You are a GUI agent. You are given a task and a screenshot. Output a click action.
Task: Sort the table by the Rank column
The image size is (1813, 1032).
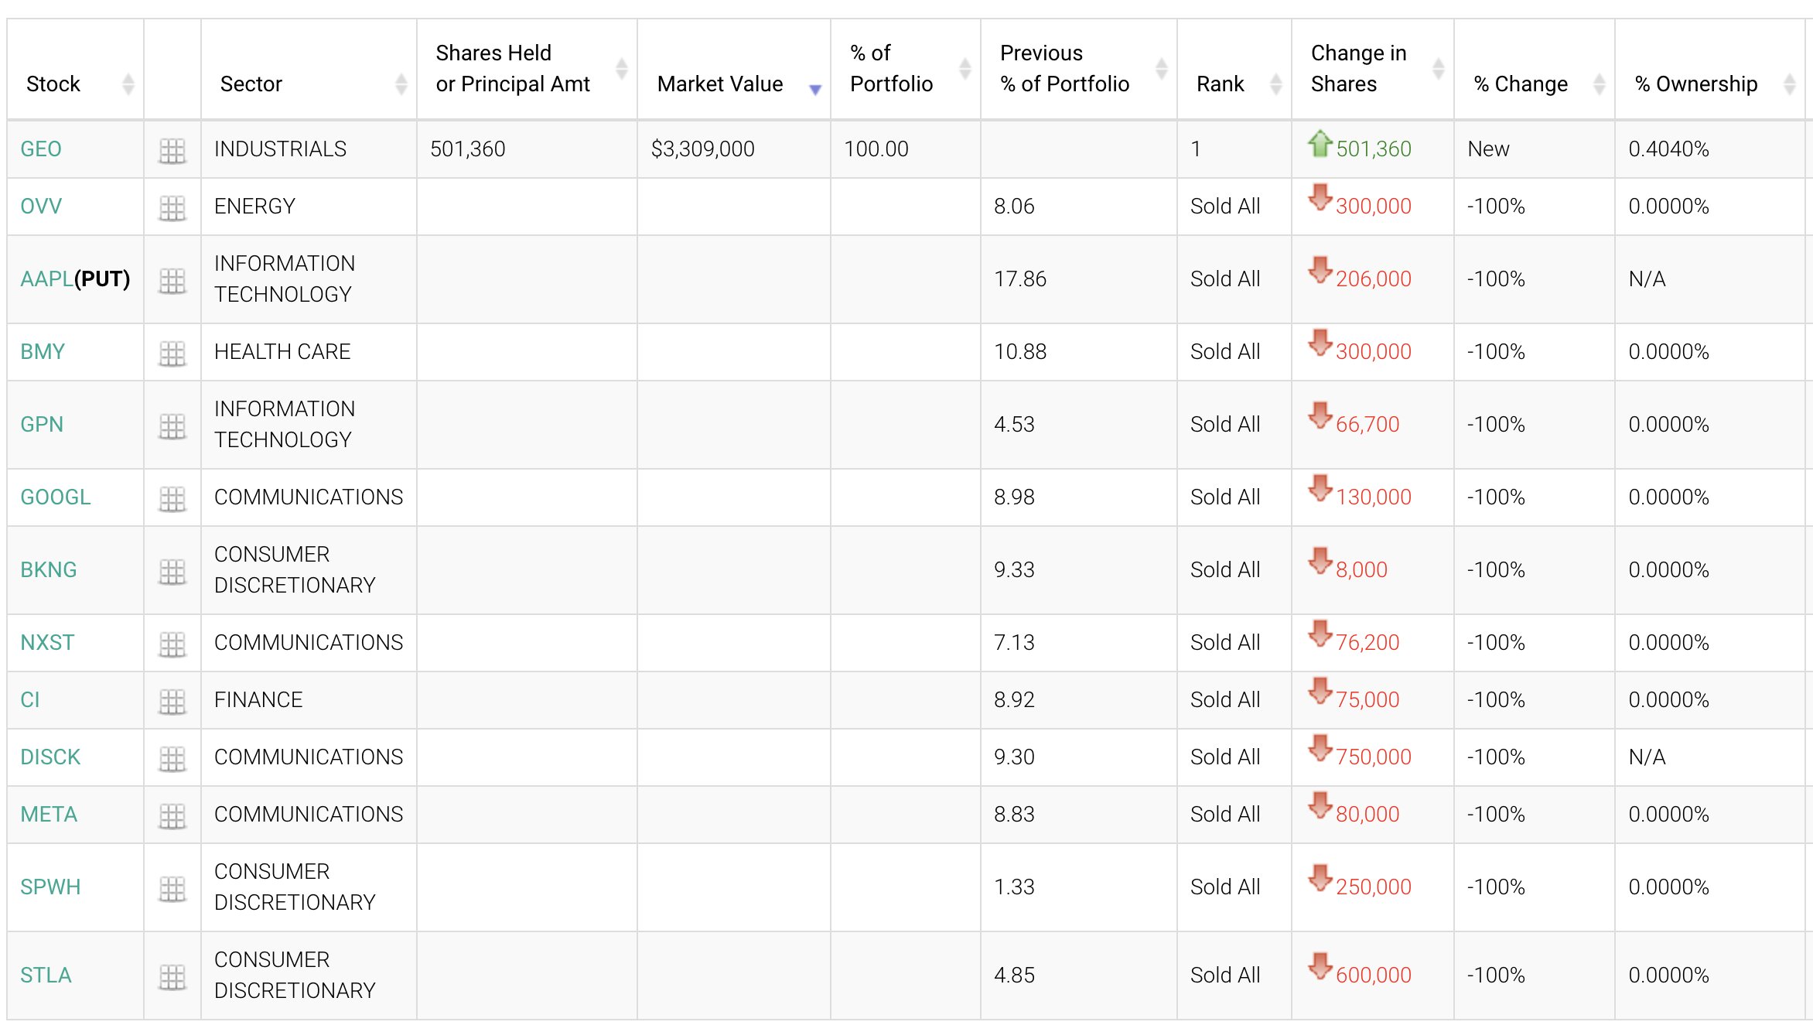1234,70
